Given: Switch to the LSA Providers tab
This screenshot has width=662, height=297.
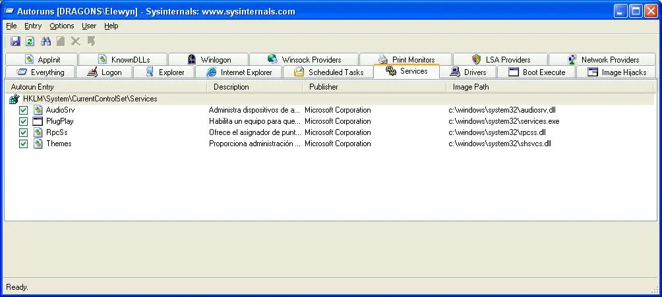Looking at the screenshot, I should (x=500, y=59).
